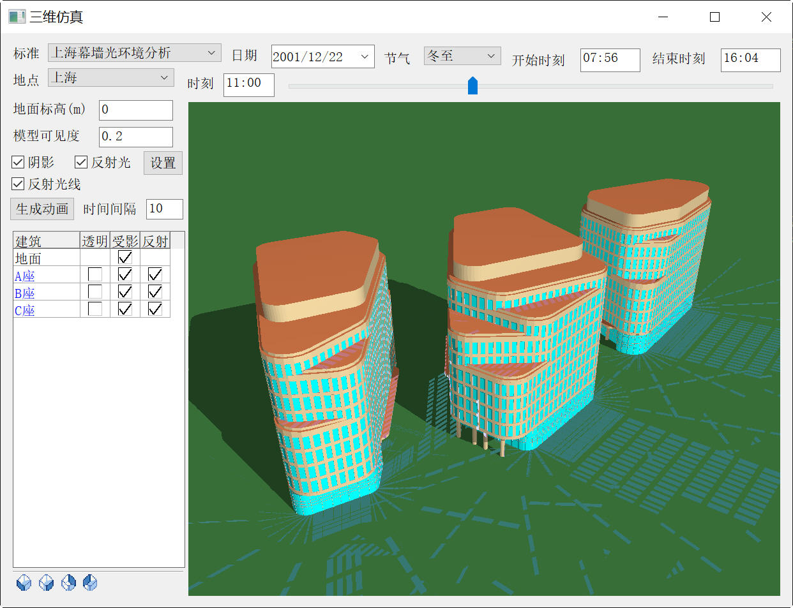This screenshot has width=793, height=608.
Task: Open the 地点 location dropdown
Action: point(111,78)
